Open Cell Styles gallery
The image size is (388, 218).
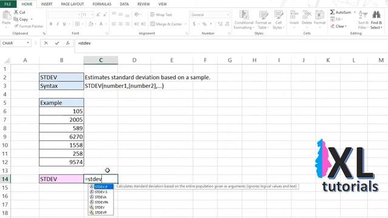pyautogui.click(x=279, y=20)
